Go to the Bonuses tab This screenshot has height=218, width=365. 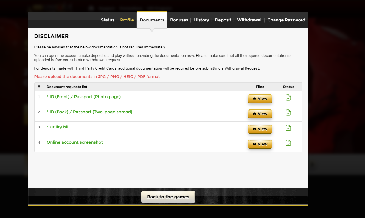click(x=179, y=20)
